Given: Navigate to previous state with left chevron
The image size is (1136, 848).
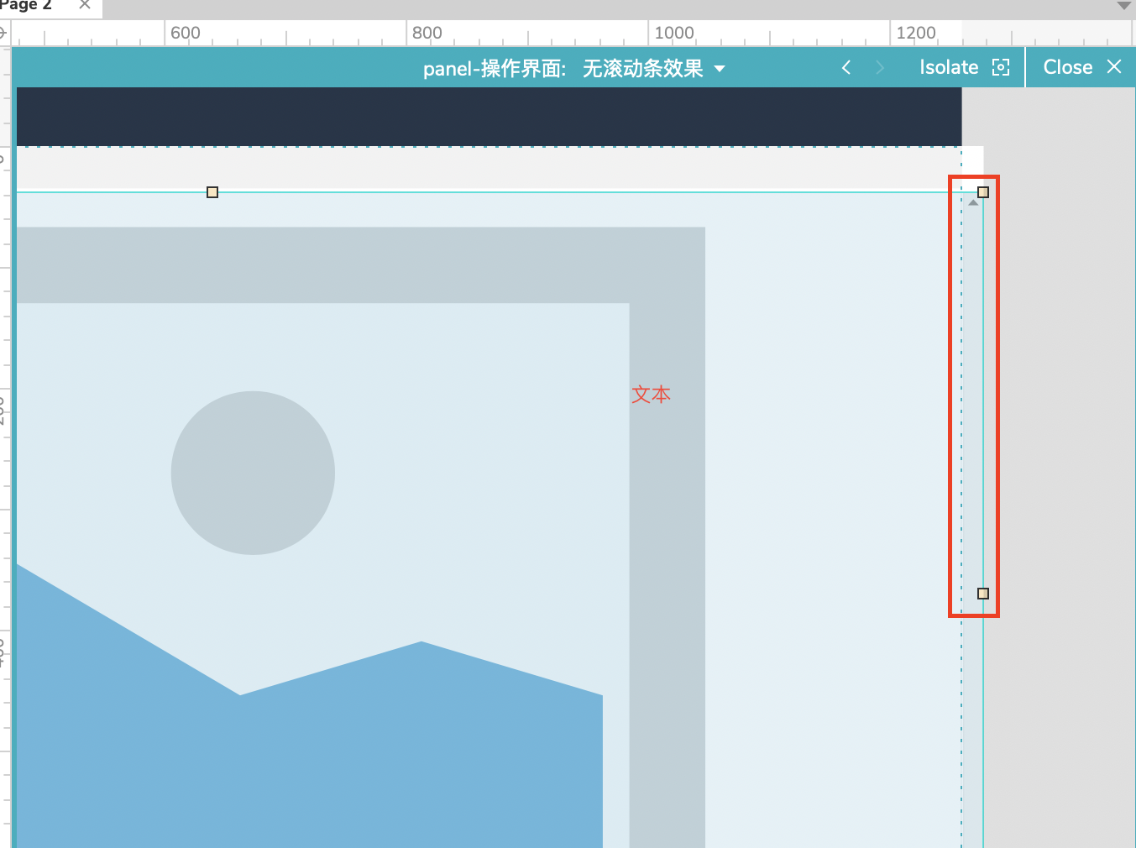Looking at the screenshot, I should 845,67.
